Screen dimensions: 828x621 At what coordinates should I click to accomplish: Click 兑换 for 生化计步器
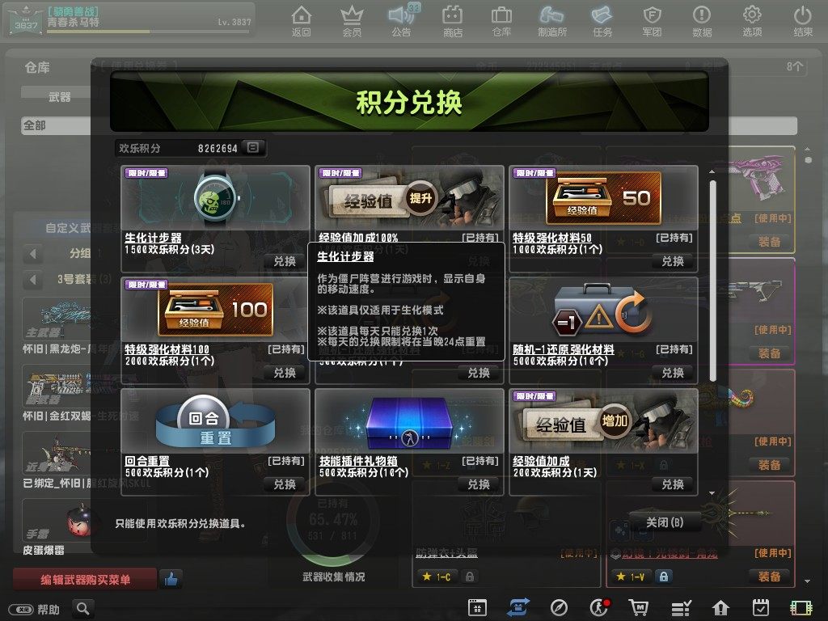[285, 261]
